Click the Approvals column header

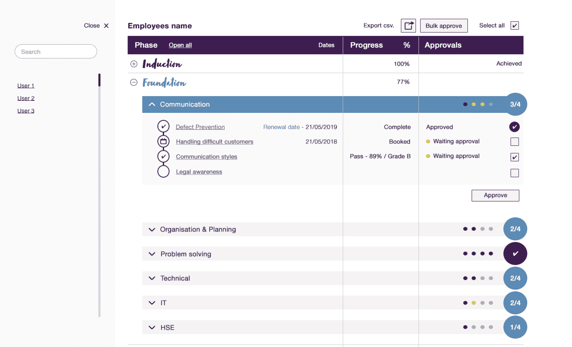(x=443, y=45)
